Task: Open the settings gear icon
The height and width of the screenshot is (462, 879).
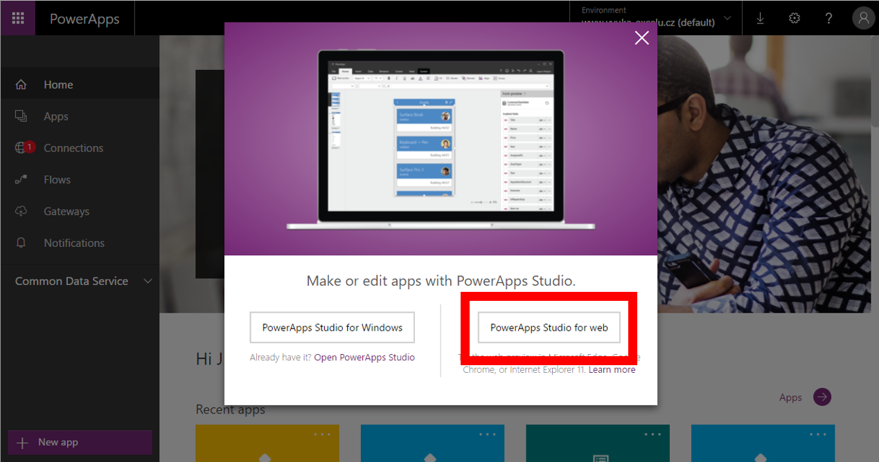Action: 794,19
